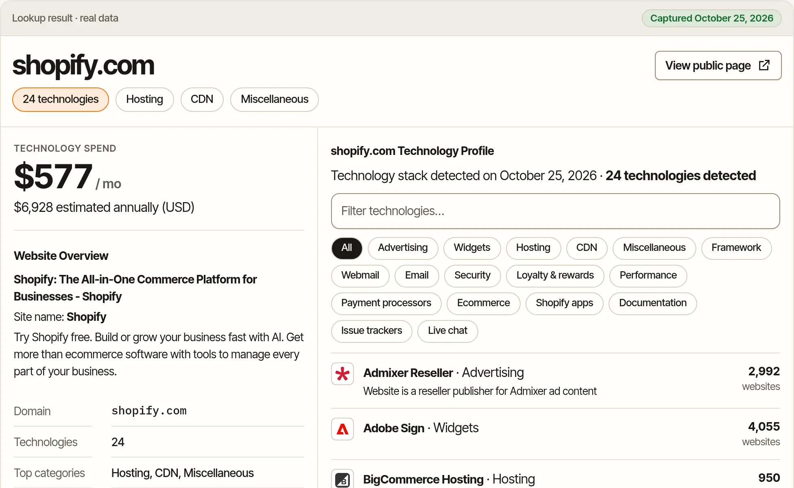The height and width of the screenshot is (488, 794).
Task: Open the View public page button
Action: pos(718,65)
